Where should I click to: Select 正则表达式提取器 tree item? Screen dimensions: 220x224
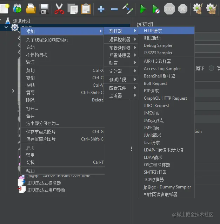(x=44, y=183)
